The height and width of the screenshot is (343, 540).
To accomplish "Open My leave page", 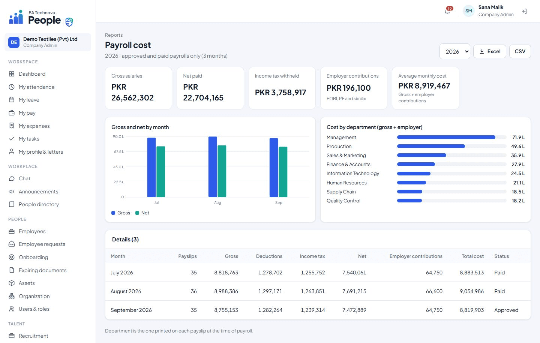I will [48, 100].
